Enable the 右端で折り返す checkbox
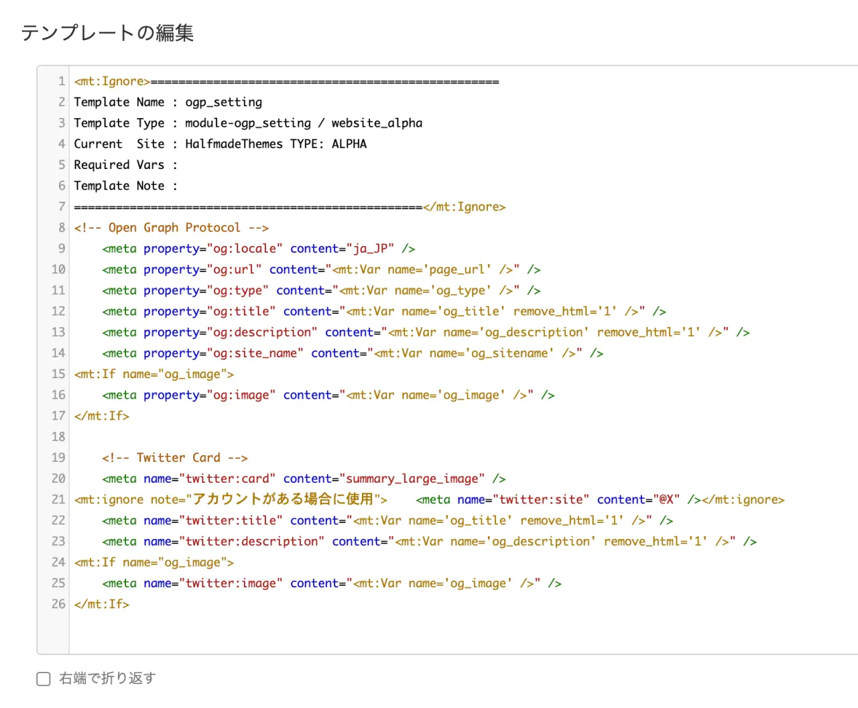Screen dimensions: 858x708 pyautogui.click(x=44, y=679)
